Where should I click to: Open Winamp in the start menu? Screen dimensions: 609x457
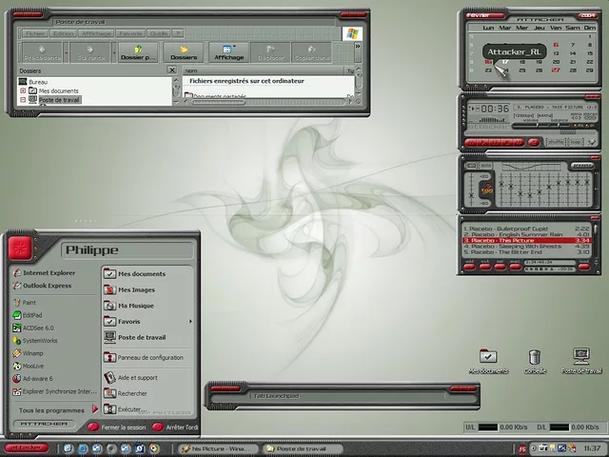[34, 352]
